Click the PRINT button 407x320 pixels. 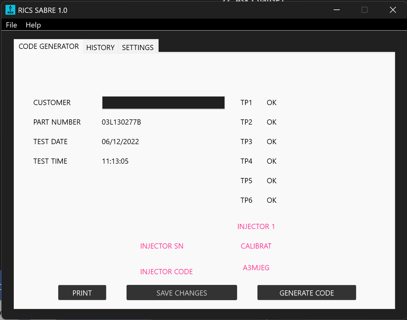point(82,293)
